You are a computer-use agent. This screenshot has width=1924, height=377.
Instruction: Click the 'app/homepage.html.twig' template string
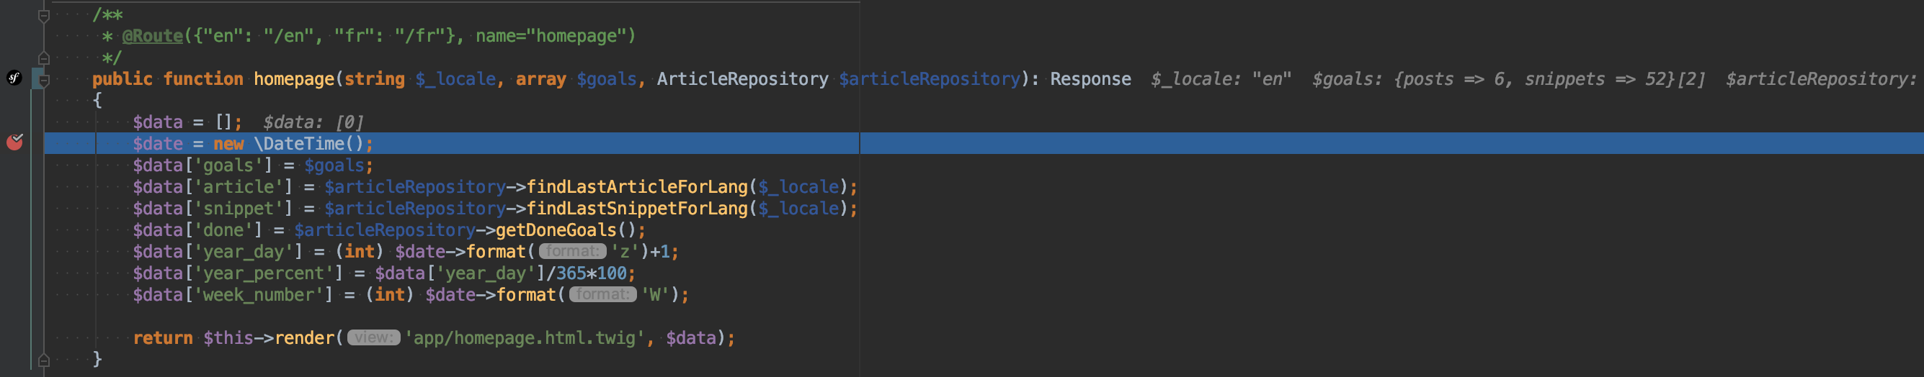coord(525,337)
